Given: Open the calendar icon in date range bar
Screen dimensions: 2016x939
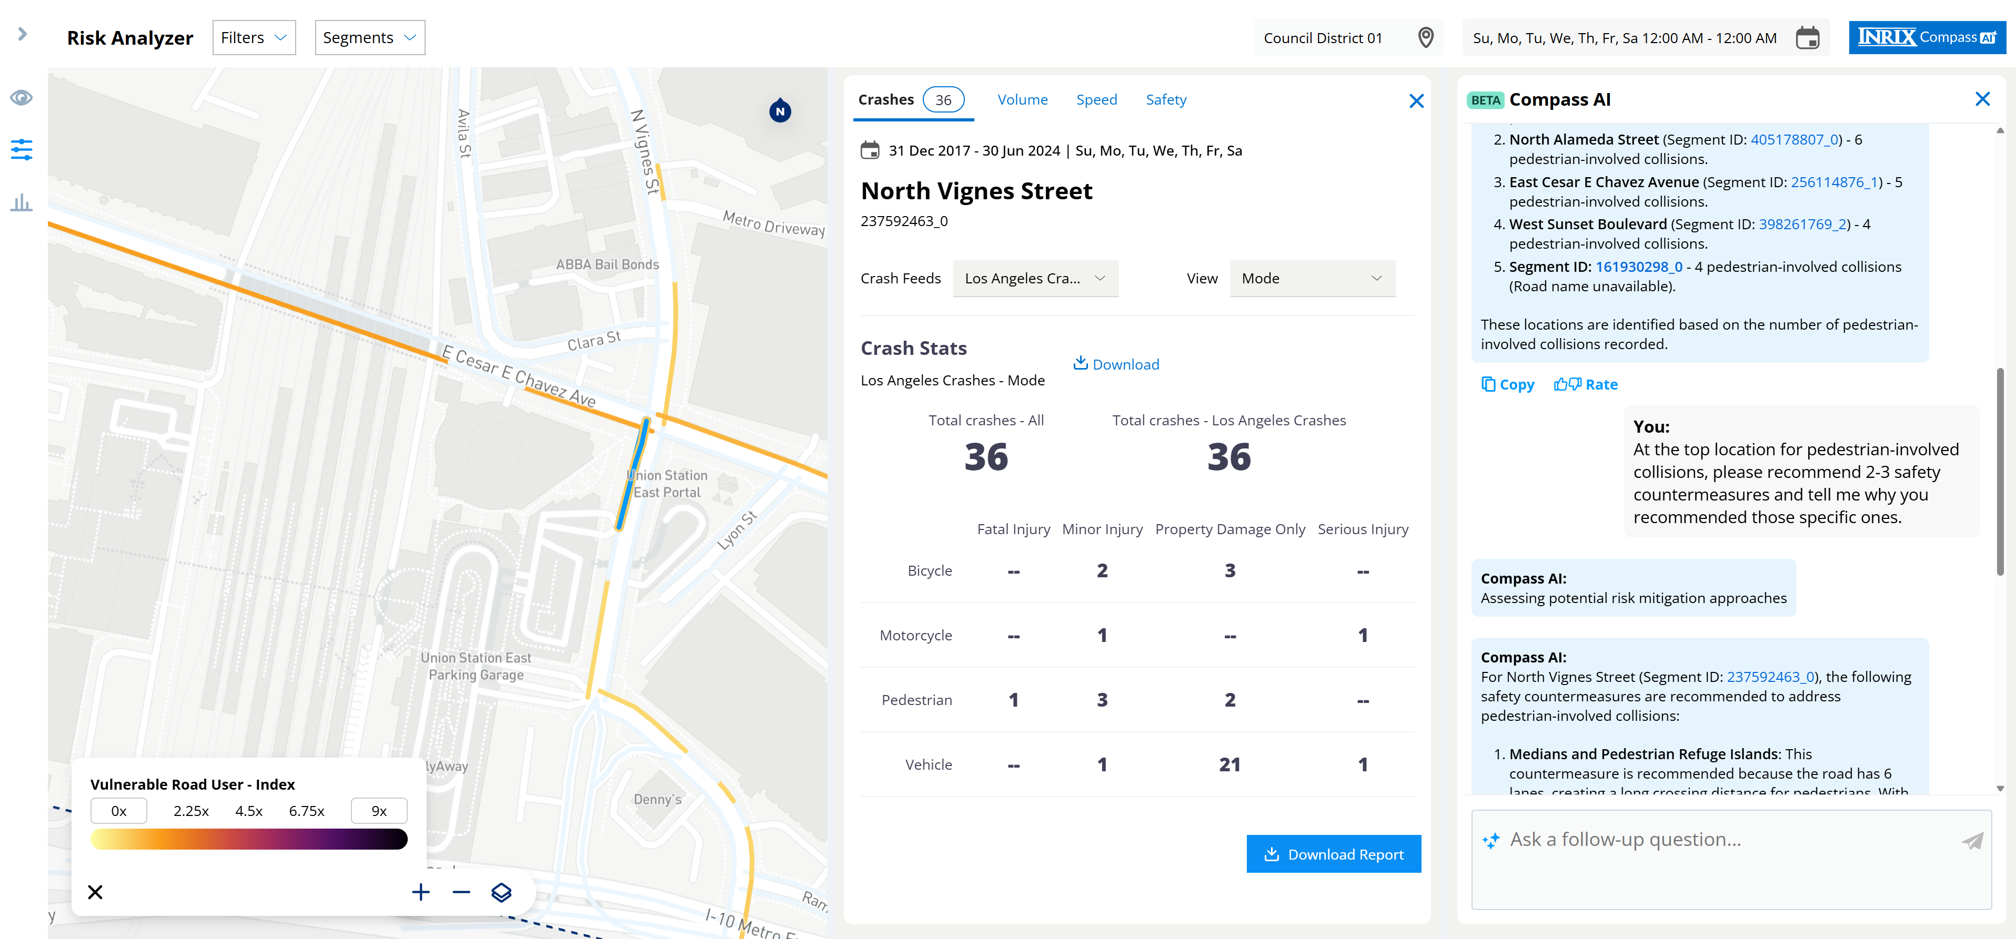Looking at the screenshot, I should (1807, 37).
